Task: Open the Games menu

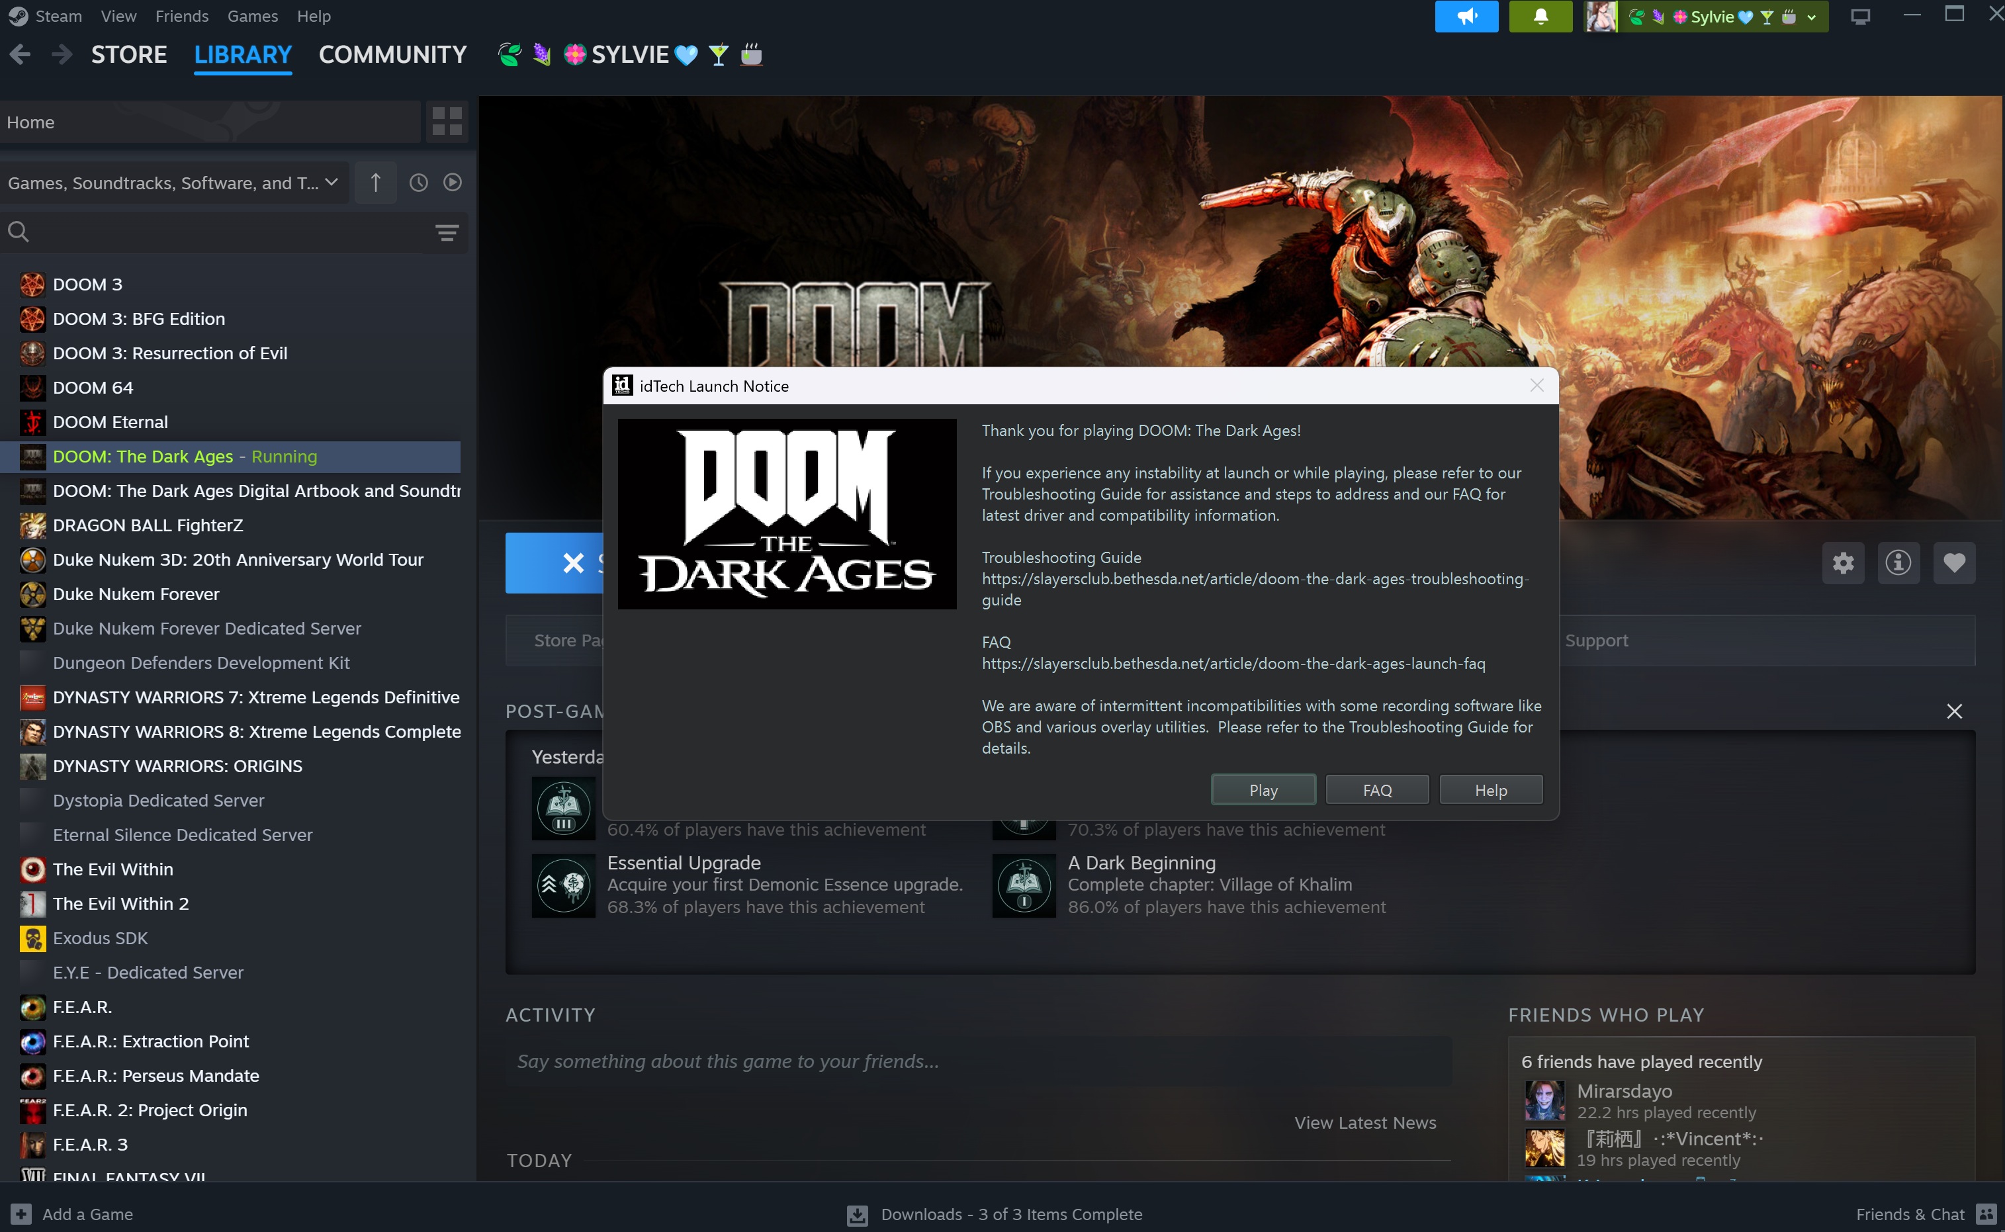Action: [x=253, y=17]
